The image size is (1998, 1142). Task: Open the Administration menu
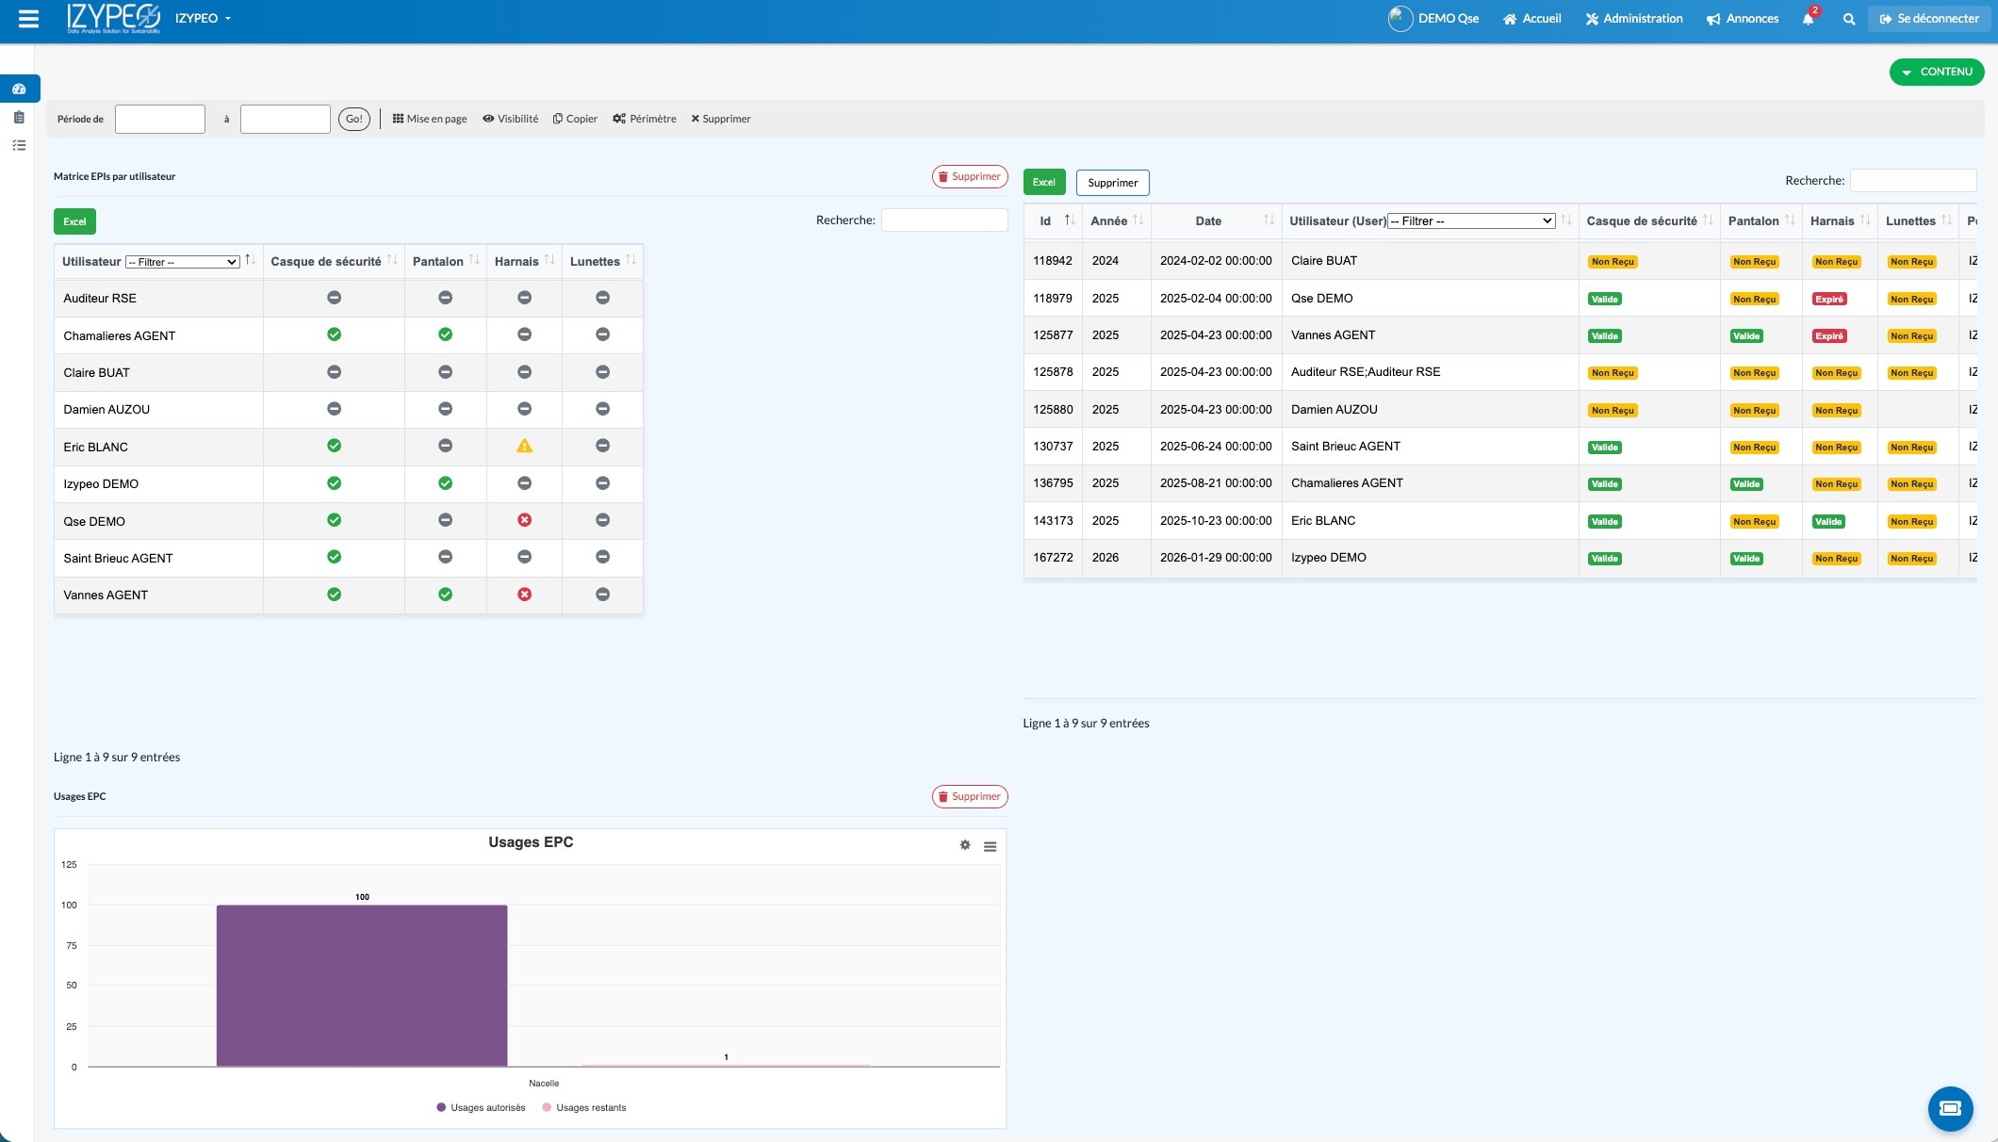pos(1633,19)
